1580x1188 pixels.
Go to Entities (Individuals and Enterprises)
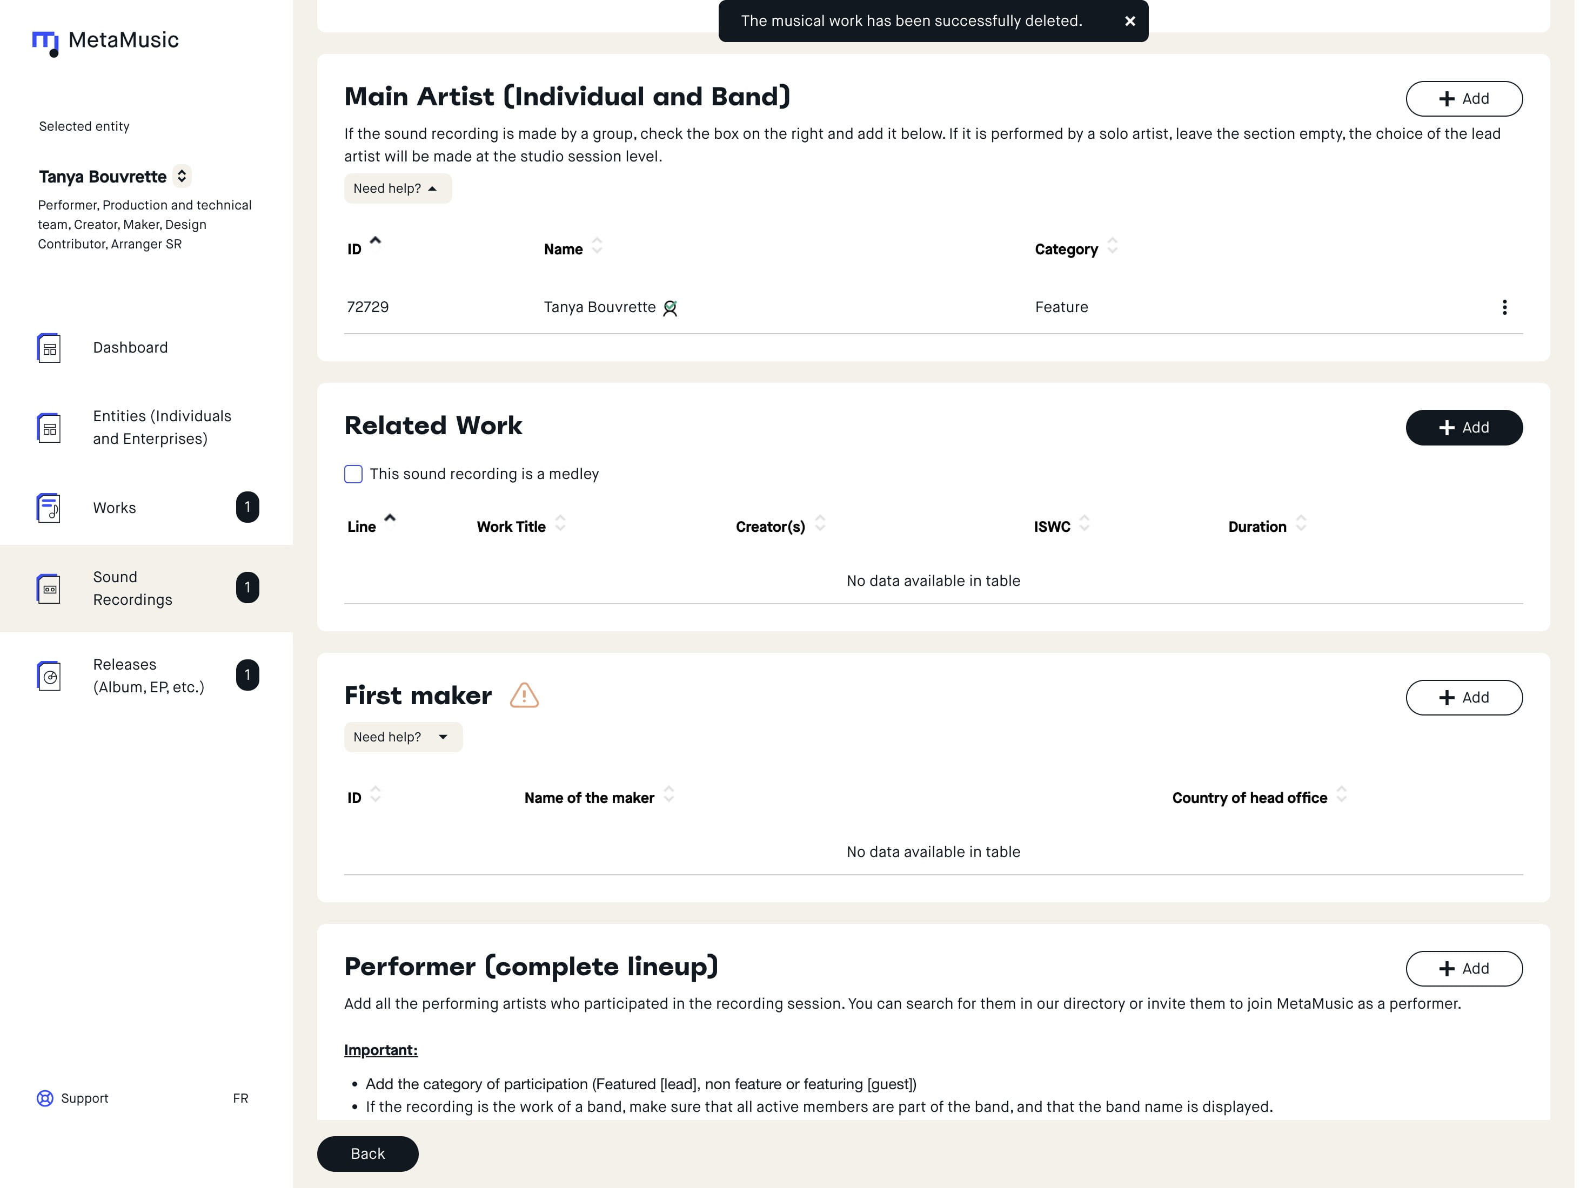tap(162, 427)
